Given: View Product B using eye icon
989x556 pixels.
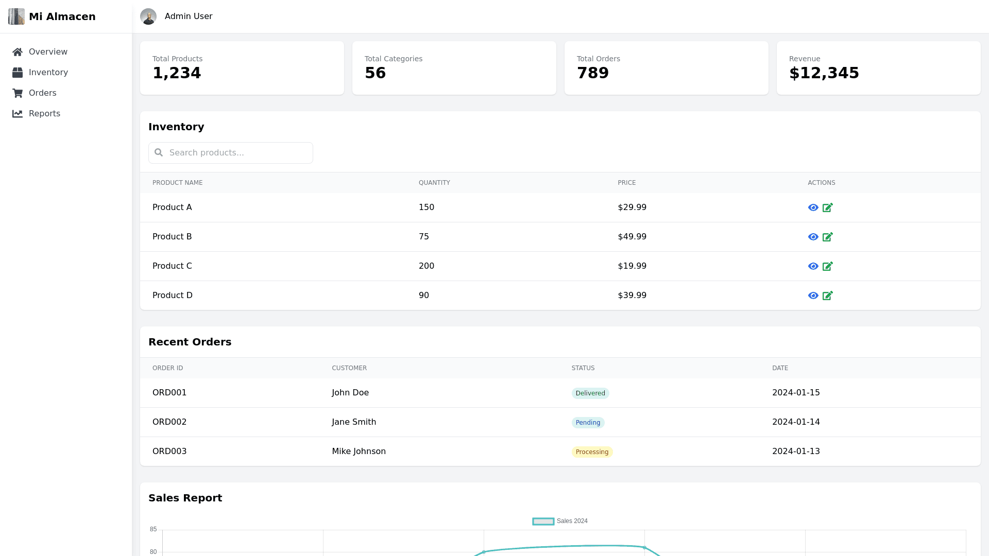Looking at the screenshot, I should (813, 237).
